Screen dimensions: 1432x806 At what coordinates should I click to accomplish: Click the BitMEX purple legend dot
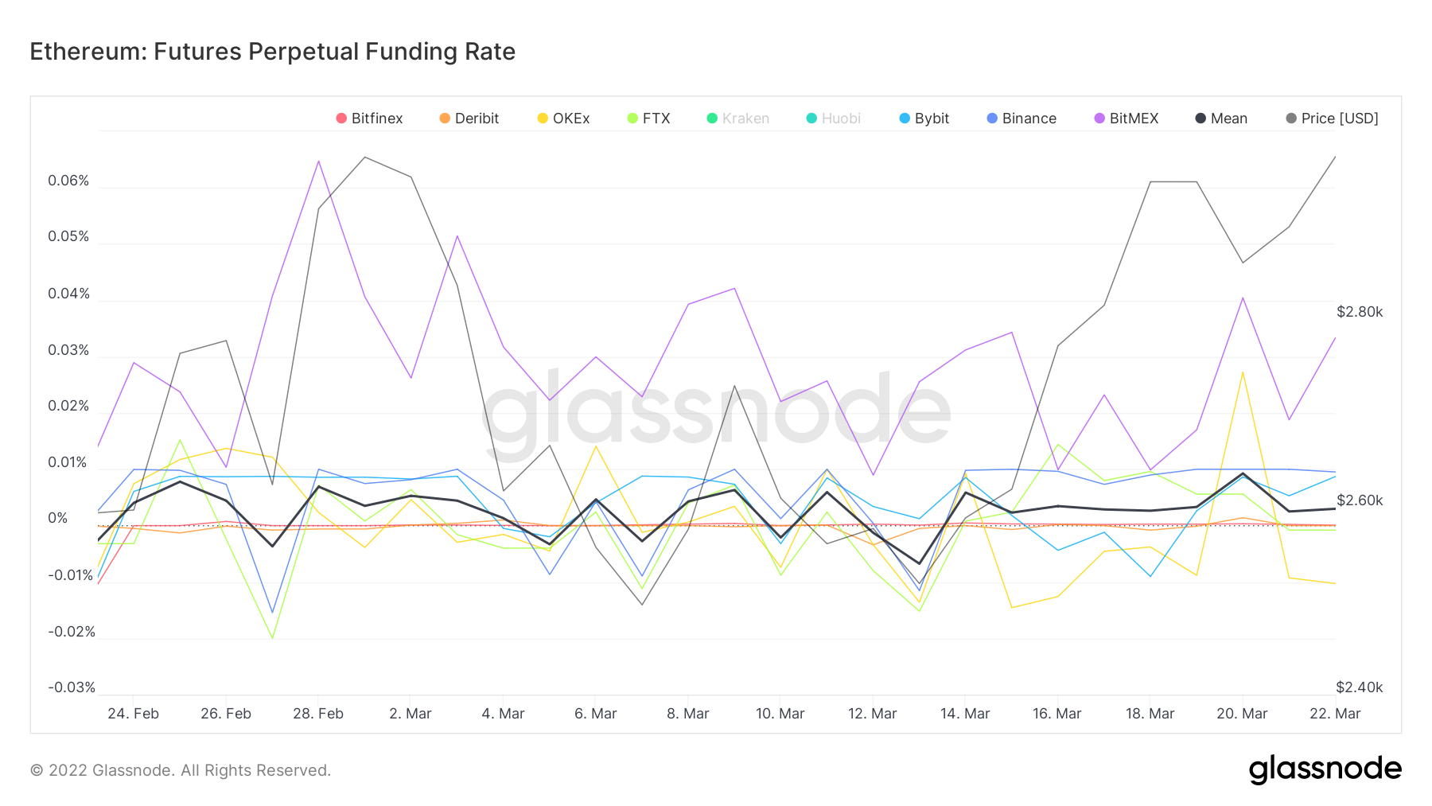click(1099, 119)
